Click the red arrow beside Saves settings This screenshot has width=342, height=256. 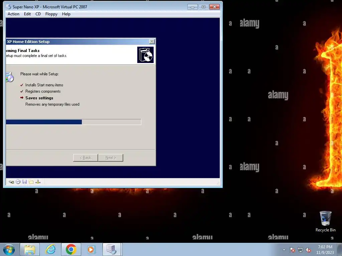22,98
